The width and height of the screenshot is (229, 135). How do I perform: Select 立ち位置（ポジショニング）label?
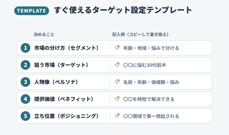pyautogui.click(x=67, y=116)
